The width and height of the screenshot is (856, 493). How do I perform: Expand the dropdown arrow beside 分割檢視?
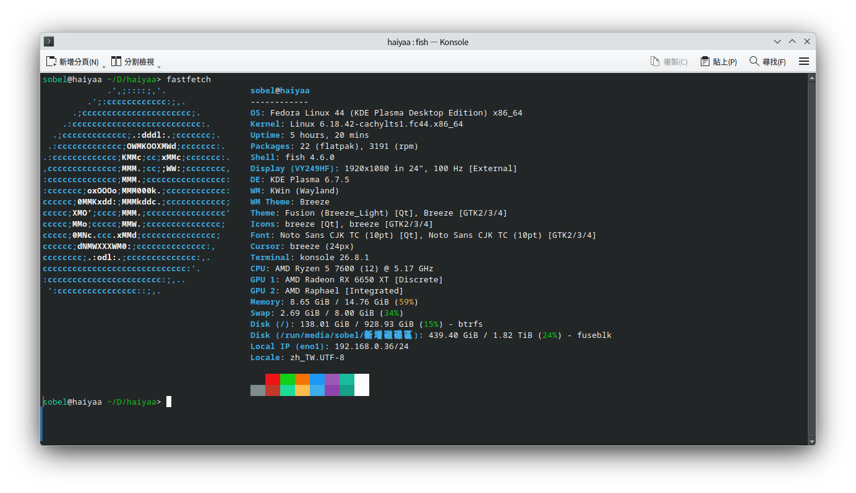(x=159, y=66)
